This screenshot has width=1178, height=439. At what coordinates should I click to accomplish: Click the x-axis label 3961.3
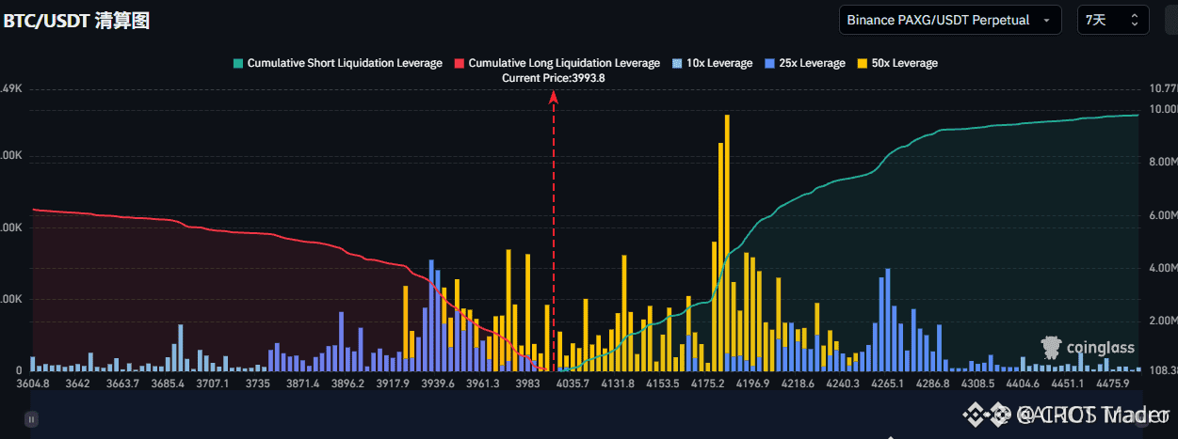click(x=483, y=384)
